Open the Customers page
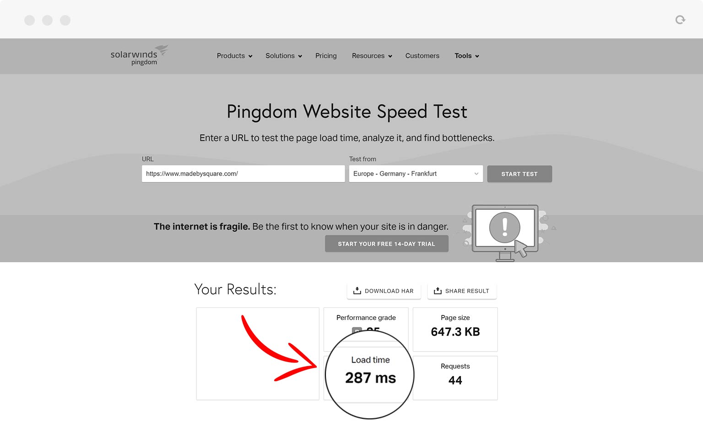This screenshot has height=437, width=703. (x=422, y=56)
